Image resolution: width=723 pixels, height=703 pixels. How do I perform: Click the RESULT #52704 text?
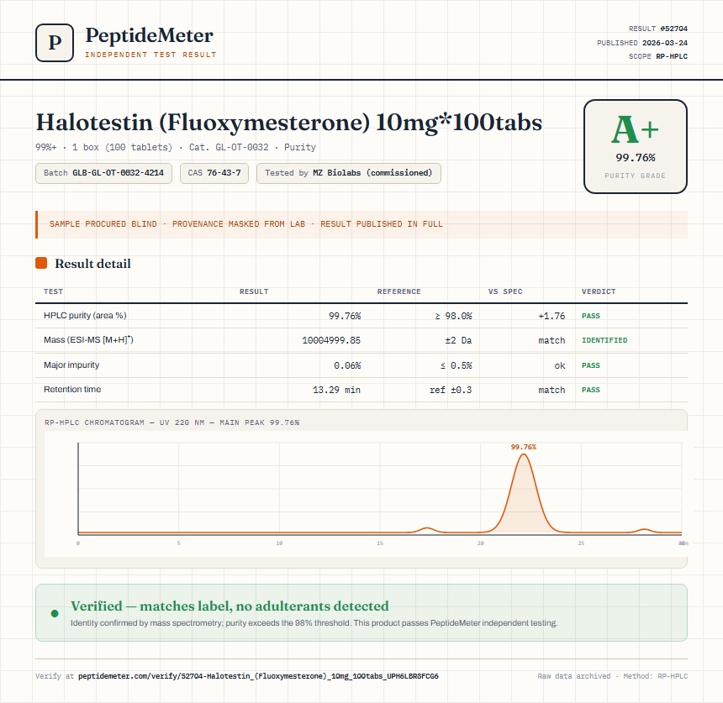tap(658, 29)
